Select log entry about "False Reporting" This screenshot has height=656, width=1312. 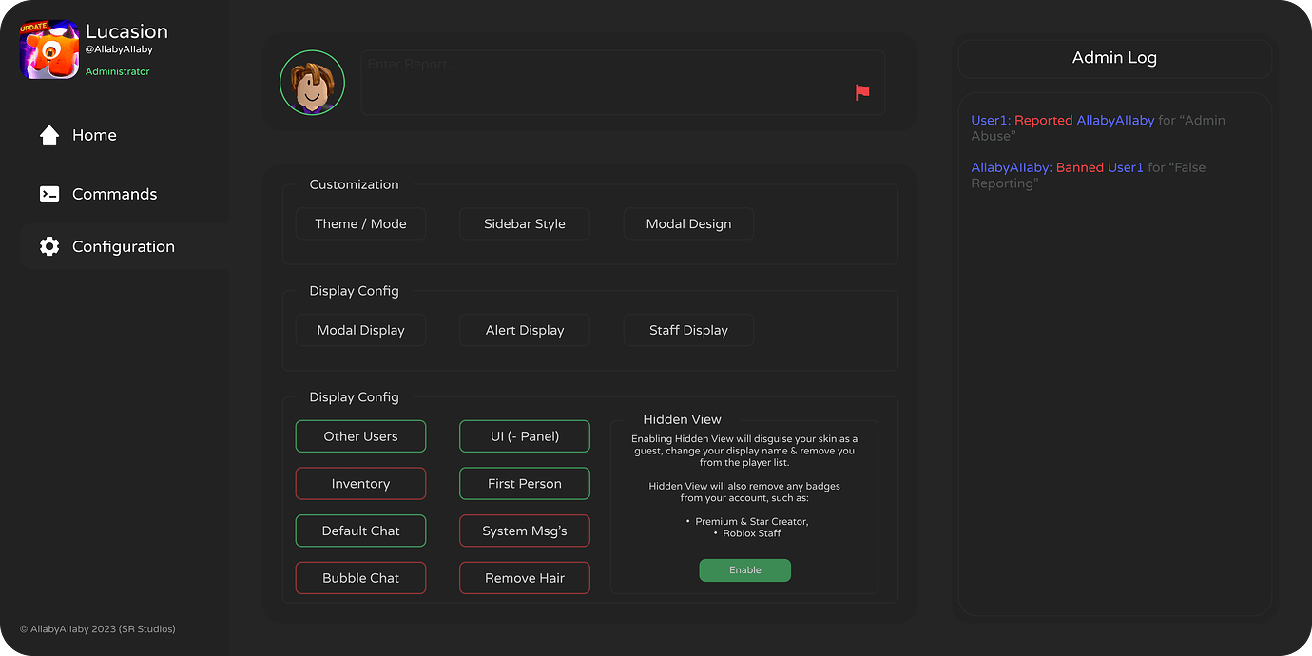tap(1089, 175)
